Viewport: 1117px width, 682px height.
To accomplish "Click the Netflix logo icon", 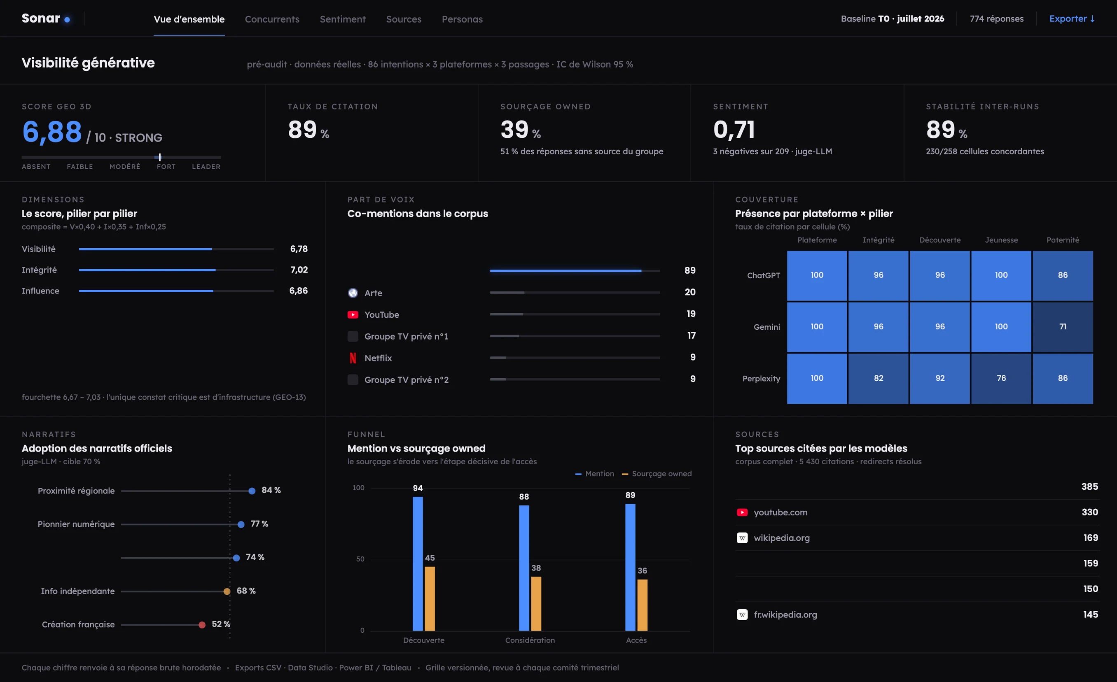I will pyautogui.click(x=353, y=358).
